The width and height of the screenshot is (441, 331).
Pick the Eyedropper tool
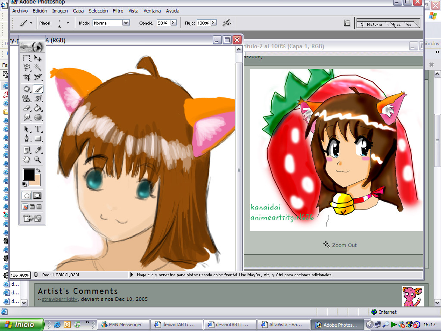coord(38,150)
